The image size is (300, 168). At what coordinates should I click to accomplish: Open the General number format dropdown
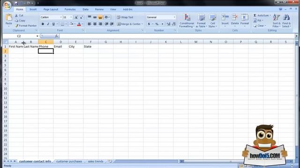[174, 17]
